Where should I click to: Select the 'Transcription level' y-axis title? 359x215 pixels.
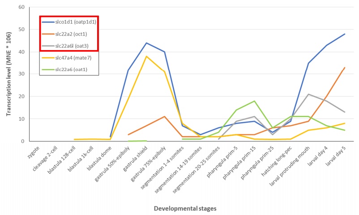[x=9, y=75]
